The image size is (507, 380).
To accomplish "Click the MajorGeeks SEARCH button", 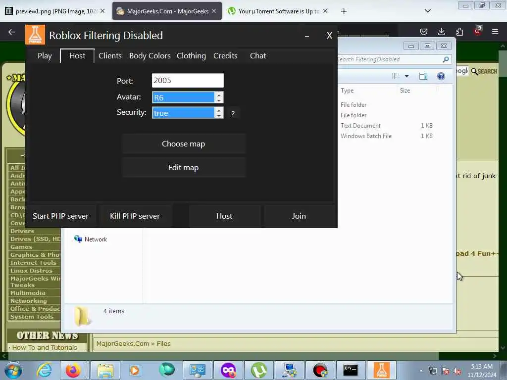I will point(484,71).
